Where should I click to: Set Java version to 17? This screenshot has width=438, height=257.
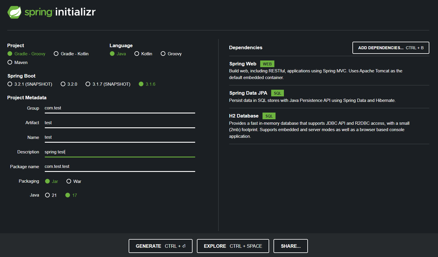pyautogui.click(x=71, y=195)
